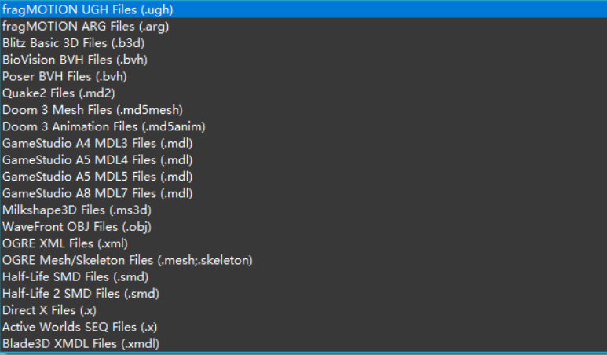Viewport: 607px width, 355px height.
Task: Choose Doom 3 Animation Files (.md5anim)
Action: (303, 126)
